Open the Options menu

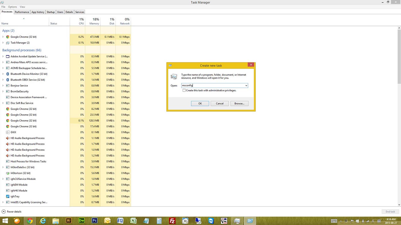[12, 7]
